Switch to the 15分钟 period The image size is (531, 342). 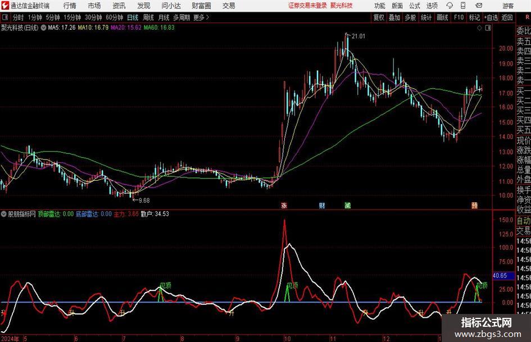click(x=72, y=17)
